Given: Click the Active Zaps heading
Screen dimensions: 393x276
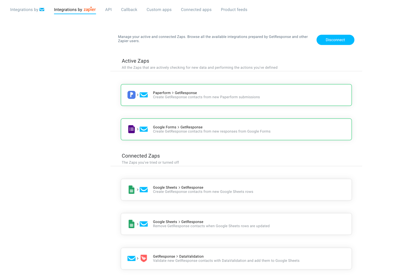Looking at the screenshot, I should (135, 61).
